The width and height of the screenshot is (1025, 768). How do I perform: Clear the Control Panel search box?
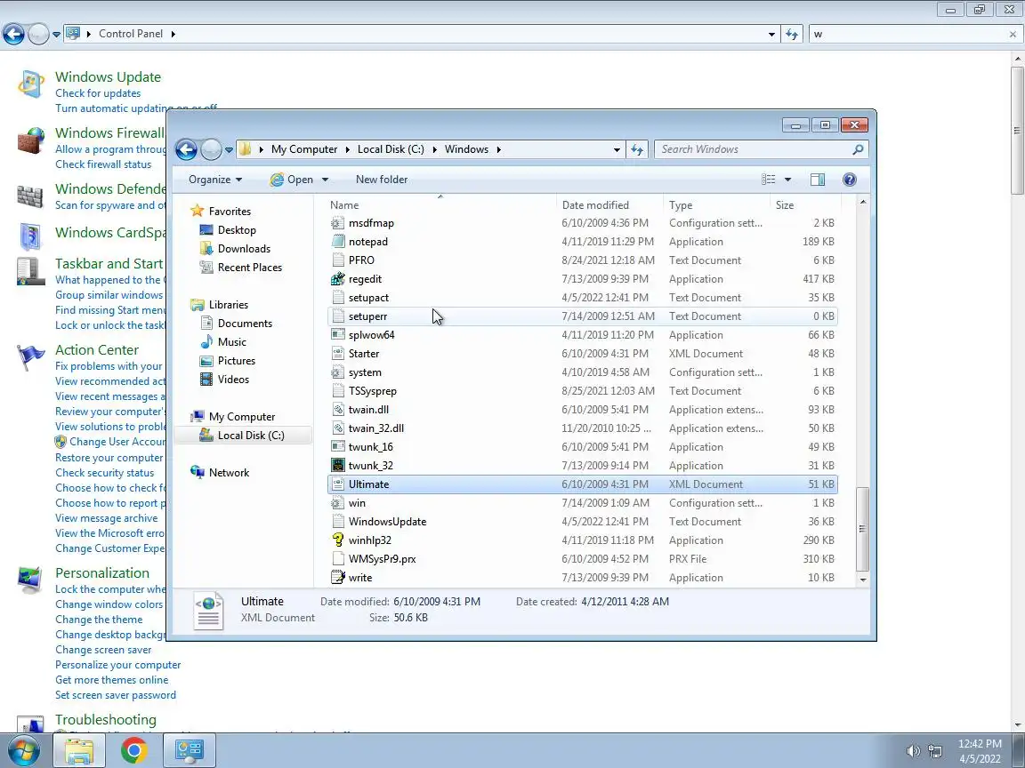[1013, 34]
